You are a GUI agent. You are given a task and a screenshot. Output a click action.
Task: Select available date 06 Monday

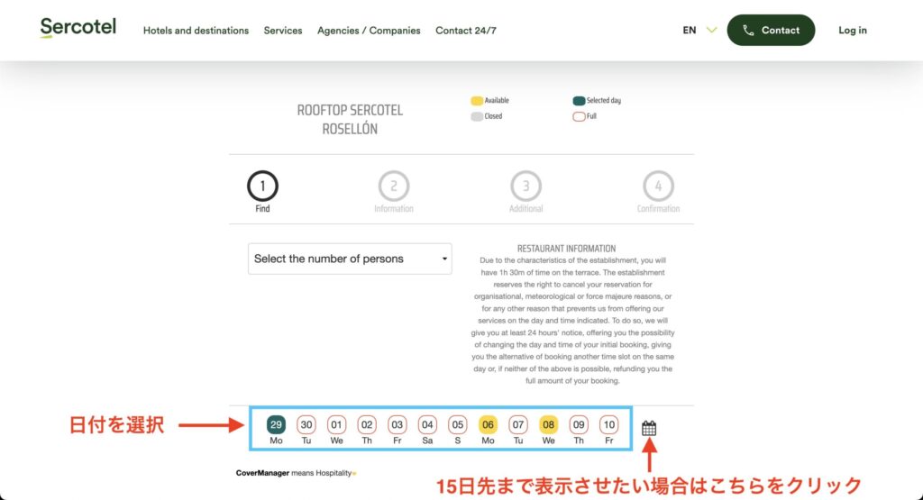(488, 424)
